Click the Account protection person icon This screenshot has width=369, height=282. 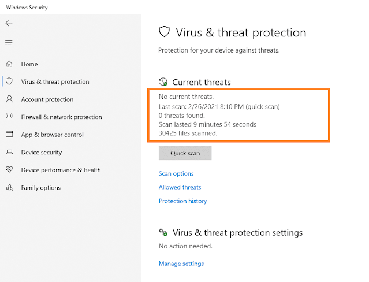click(x=9, y=99)
